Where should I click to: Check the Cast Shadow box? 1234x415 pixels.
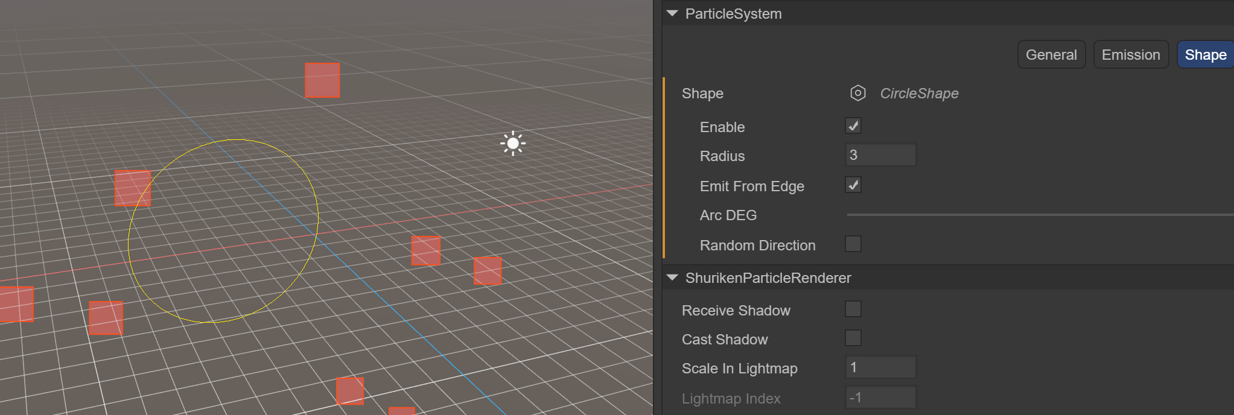click(853, 338)
